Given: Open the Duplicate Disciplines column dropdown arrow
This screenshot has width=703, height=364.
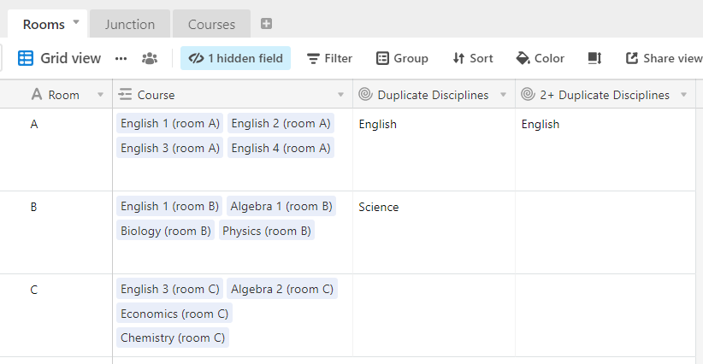Looking at the screenshot, I should coord(503,95).
